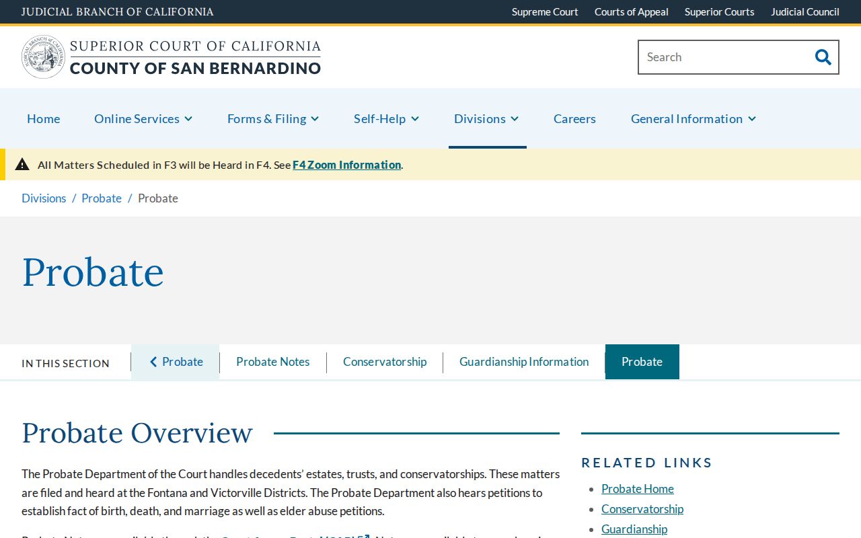Click the Divisions breadcrumb link

point(44,198)
